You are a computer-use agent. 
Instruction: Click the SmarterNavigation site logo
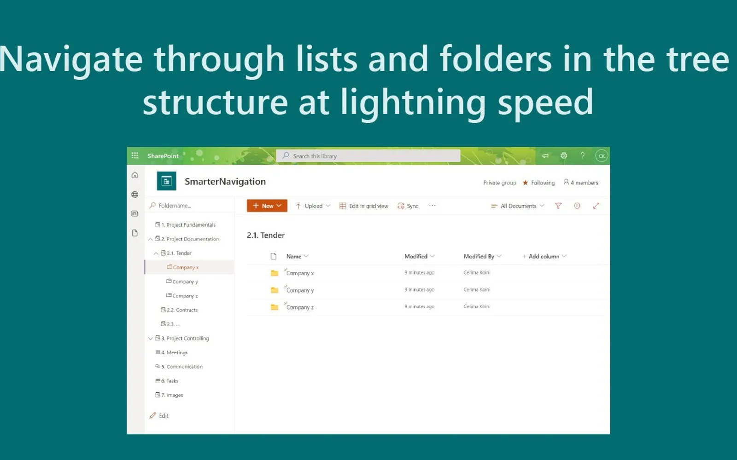(166, 181)
